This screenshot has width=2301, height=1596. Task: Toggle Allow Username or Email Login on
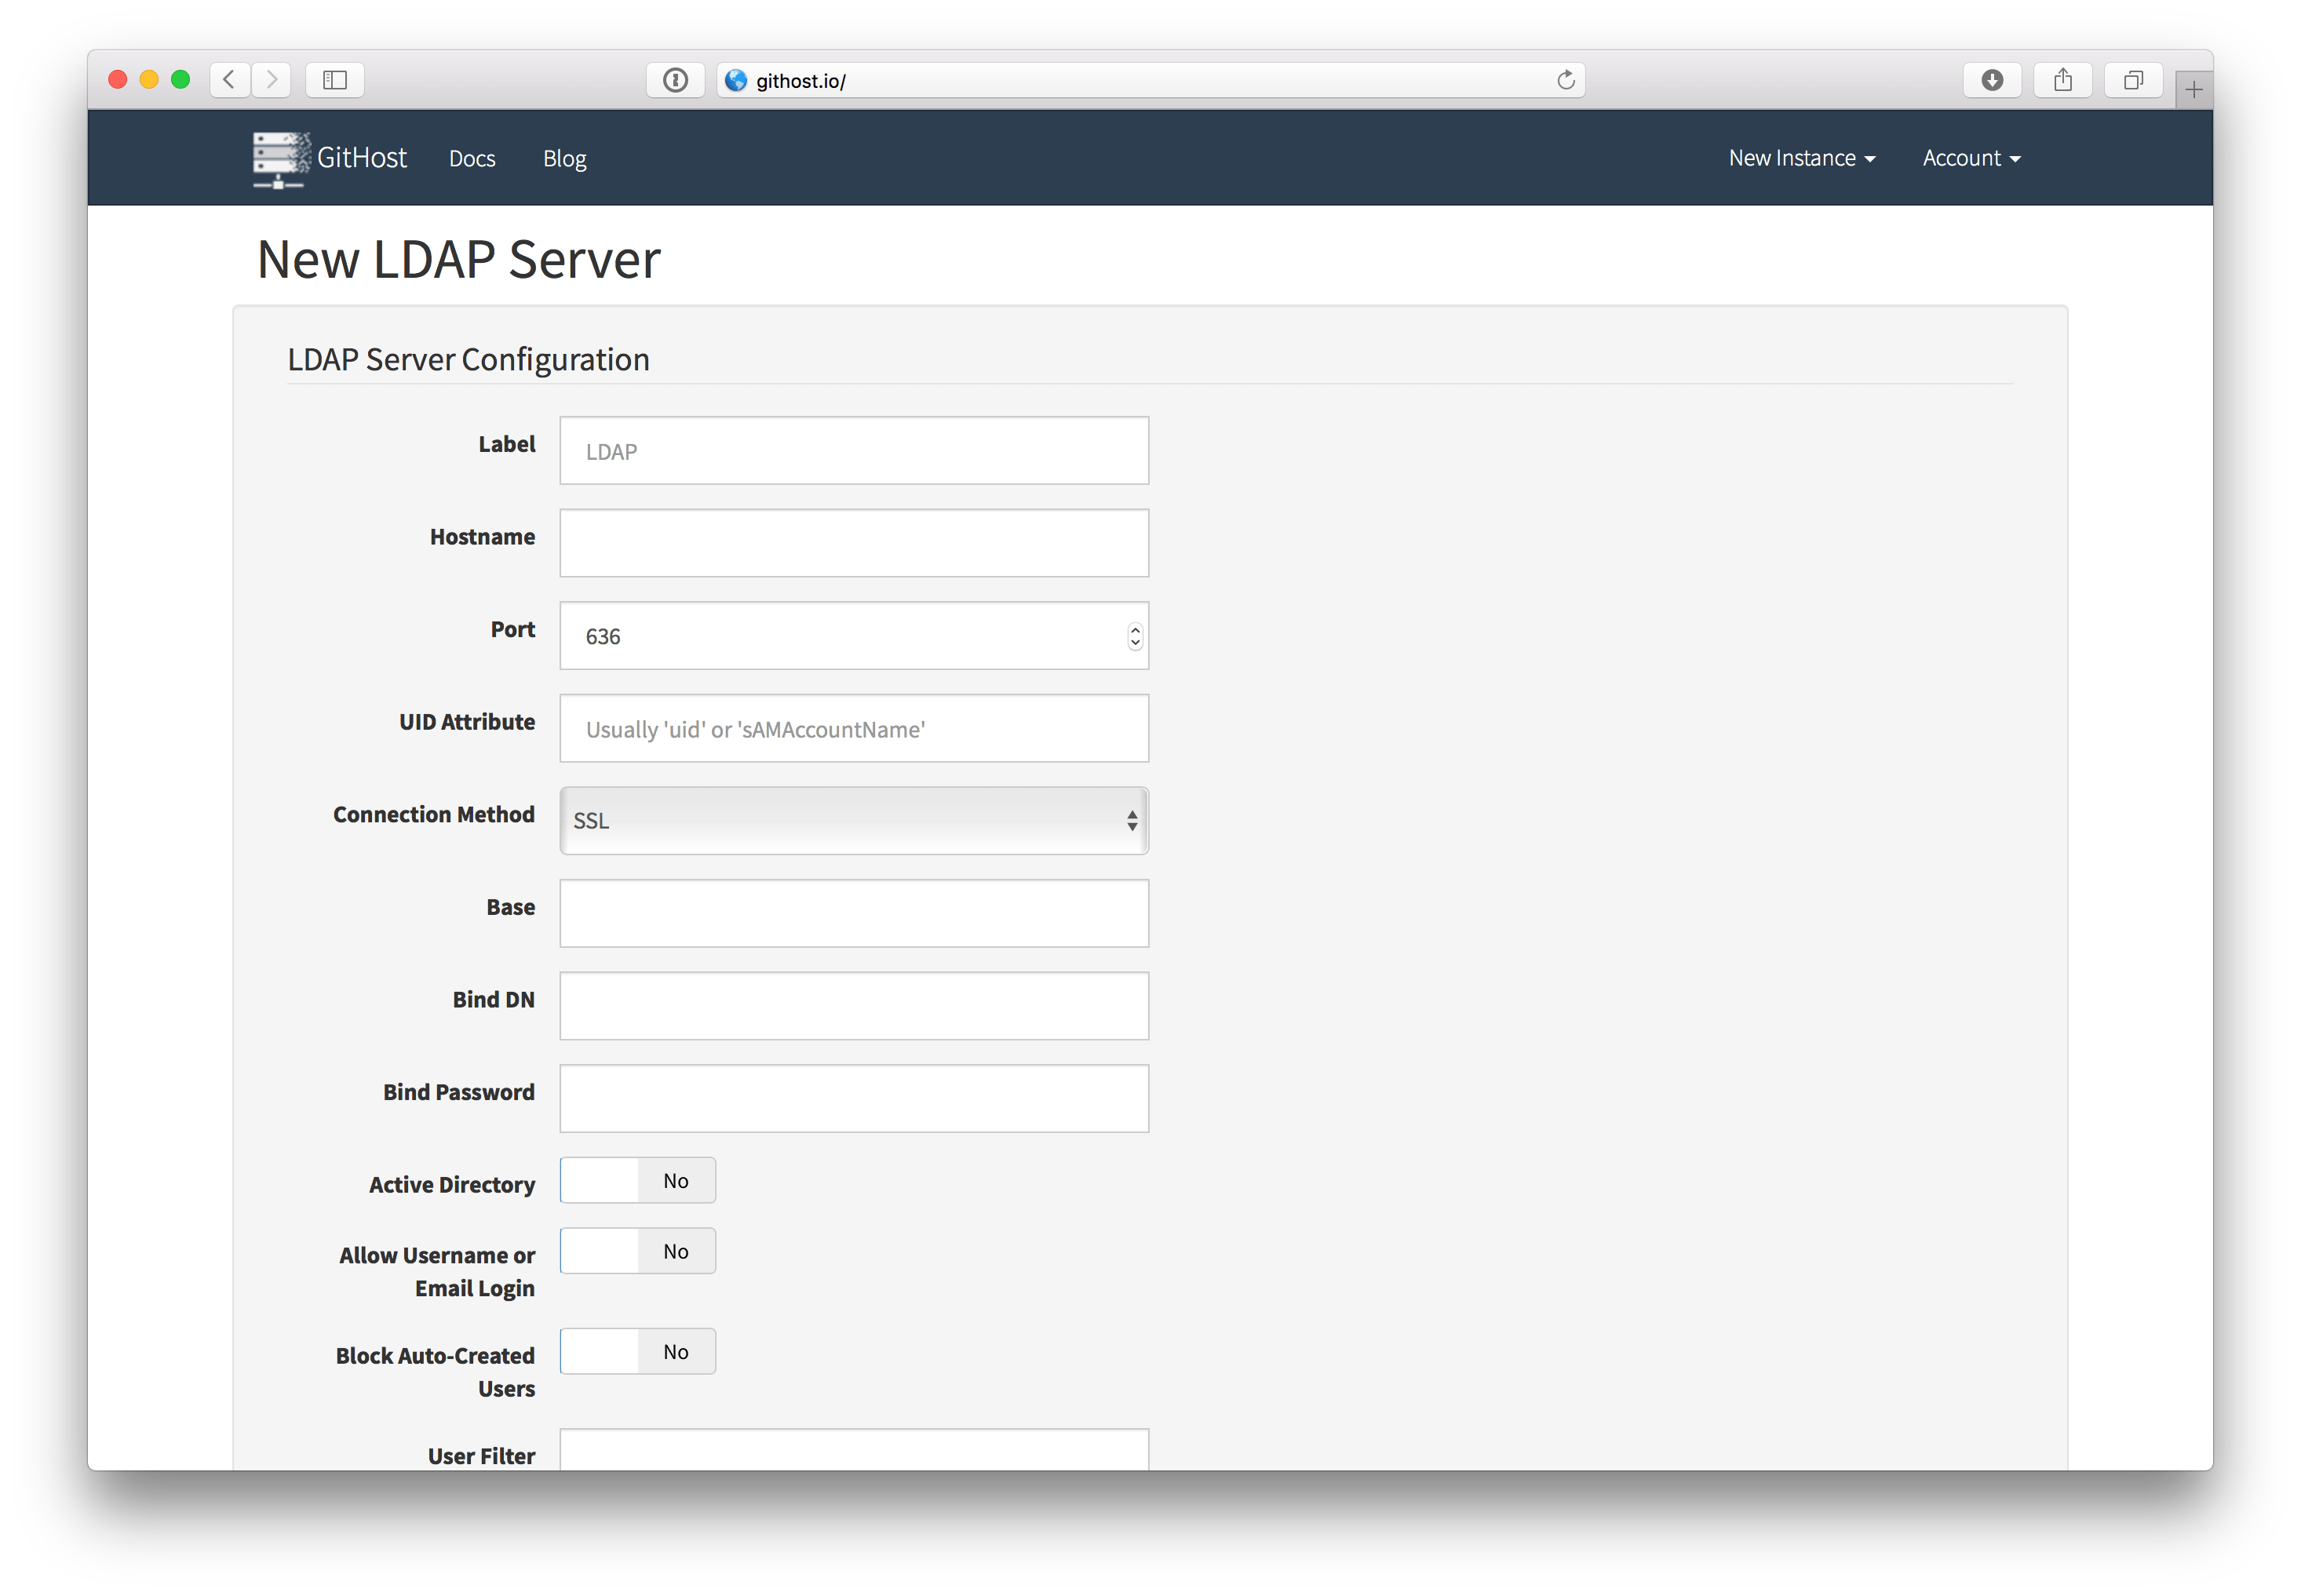pos(636,1252)
